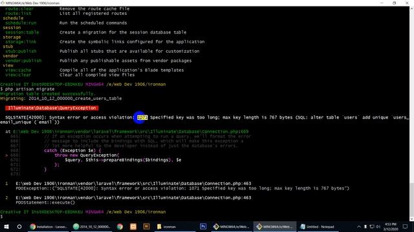Viewport: 414px width, 232px height.
Task: Maximize or restore the terminal window
Action: coord(394,3)
